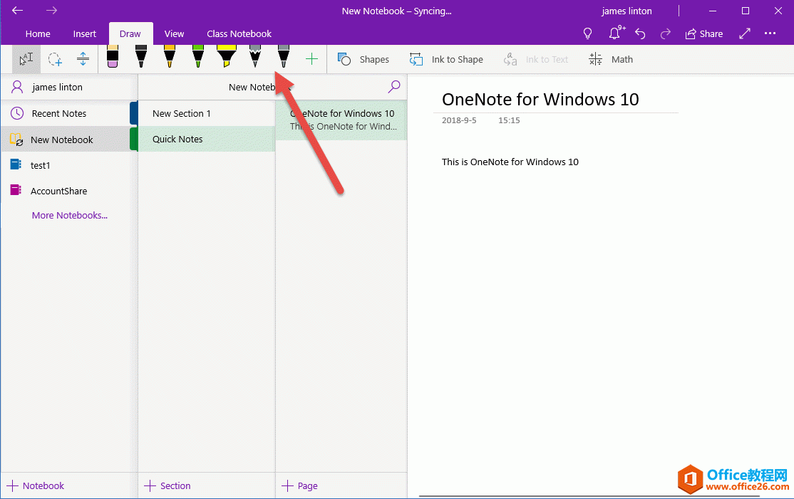This screenshot has width=794, height=499.
Task: Click the Ink to Shape toggle
Action: coord(446,59)
